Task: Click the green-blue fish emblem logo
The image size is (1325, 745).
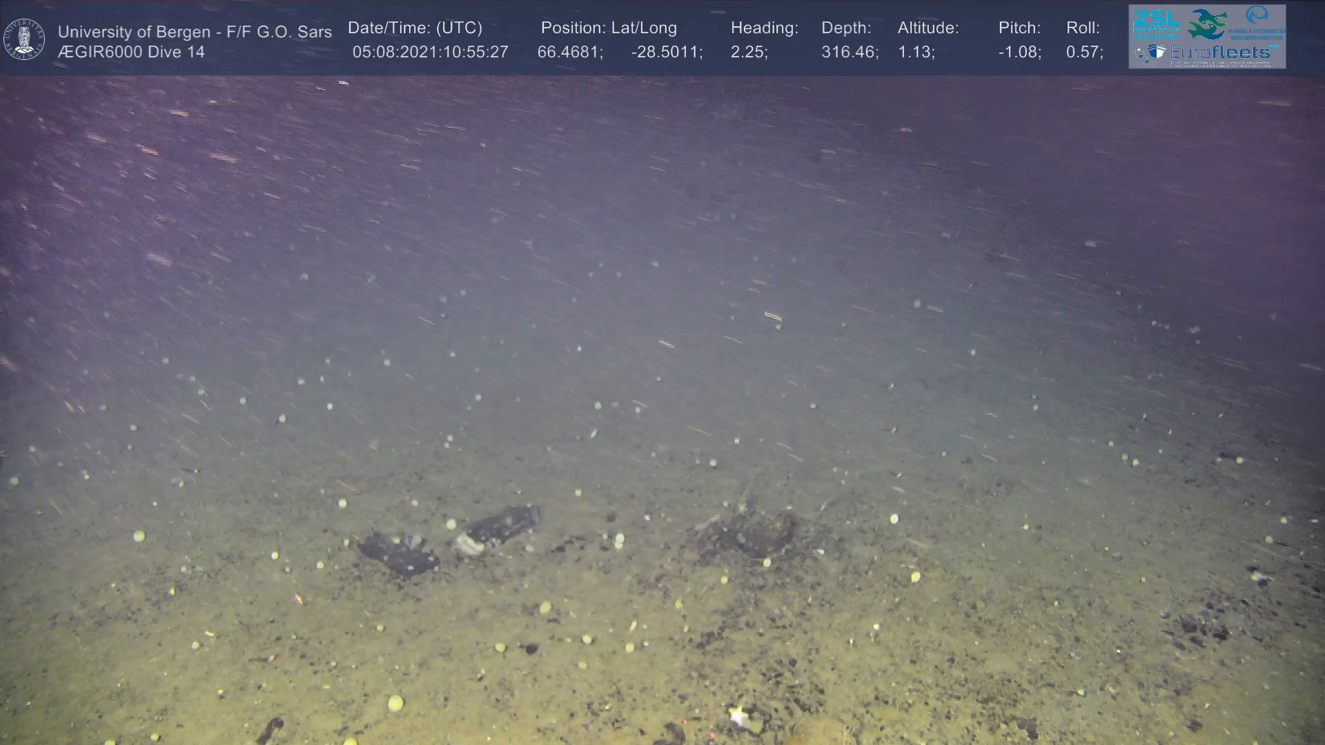Action: tap(1208, 24)
